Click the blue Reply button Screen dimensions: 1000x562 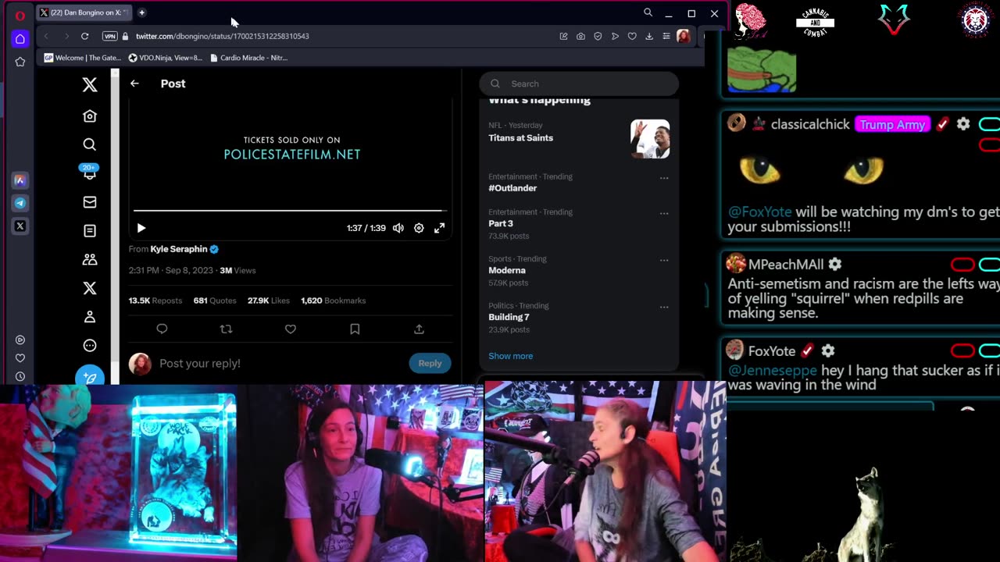point(430,363)
